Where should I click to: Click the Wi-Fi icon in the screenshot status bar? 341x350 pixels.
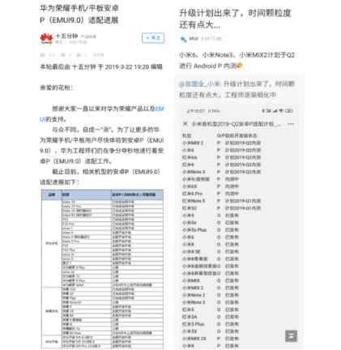coord(281,111)
